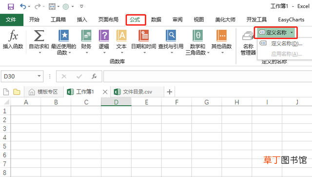Select row 5 header

point(5,146)
